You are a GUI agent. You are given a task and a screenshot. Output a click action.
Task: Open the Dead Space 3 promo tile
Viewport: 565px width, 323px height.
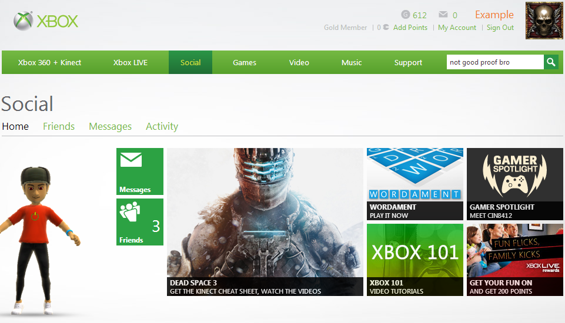coord(265,222)
